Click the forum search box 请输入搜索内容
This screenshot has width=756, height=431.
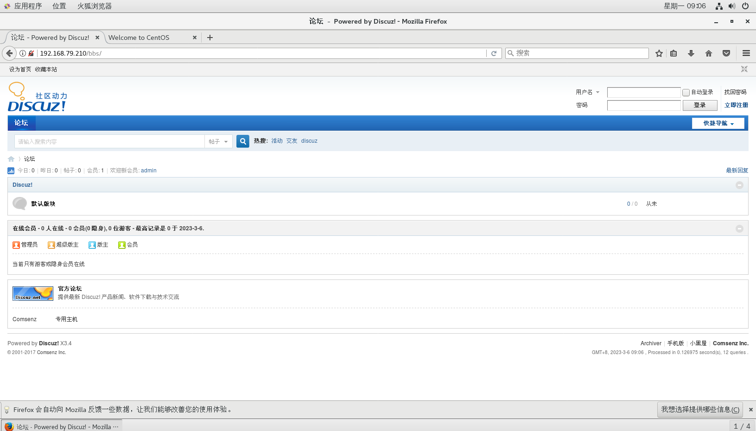[x=109, y=141]
